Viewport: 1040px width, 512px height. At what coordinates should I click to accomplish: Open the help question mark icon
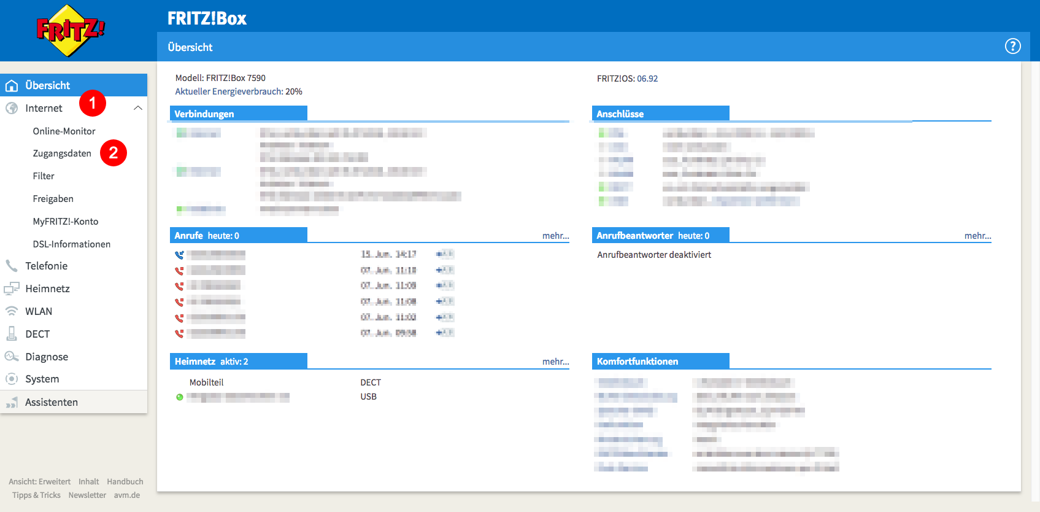1012,46
